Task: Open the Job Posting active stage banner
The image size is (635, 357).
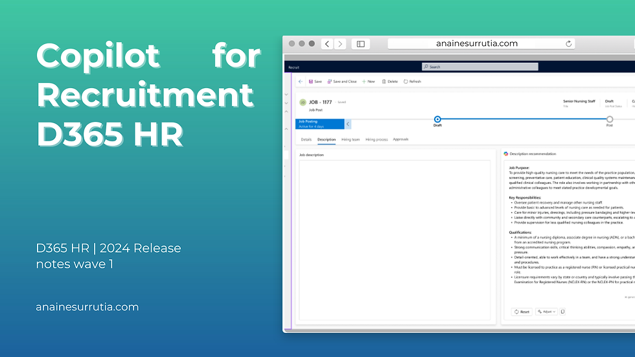Action: pos(320,124)
